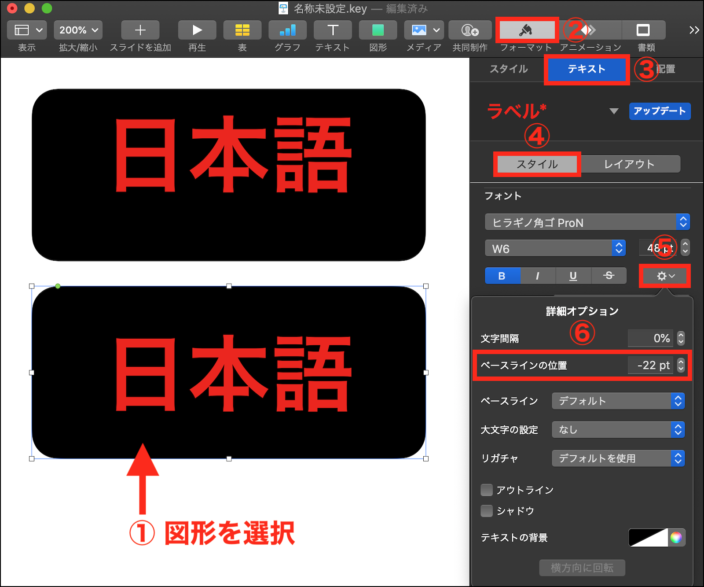
Task: Open the font family dropdown
Action: (x=587, y=222)
